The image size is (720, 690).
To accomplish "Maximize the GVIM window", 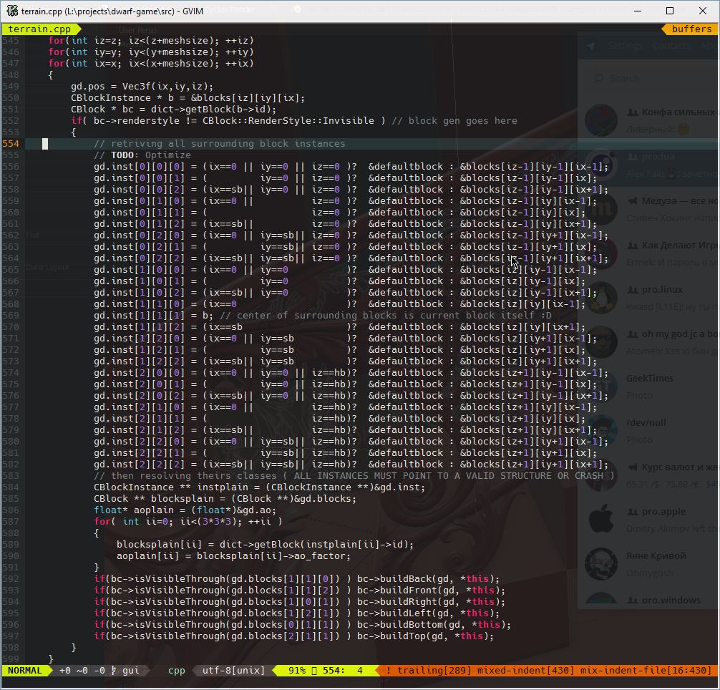I will (x=670, y=11).
